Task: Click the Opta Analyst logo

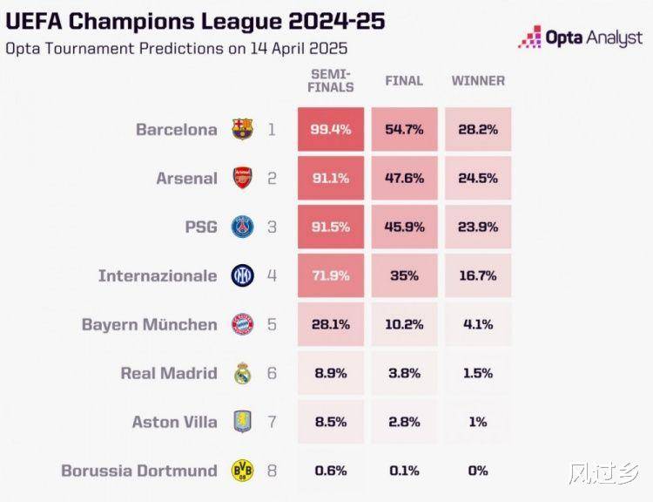Action: (x=580, y=37)
